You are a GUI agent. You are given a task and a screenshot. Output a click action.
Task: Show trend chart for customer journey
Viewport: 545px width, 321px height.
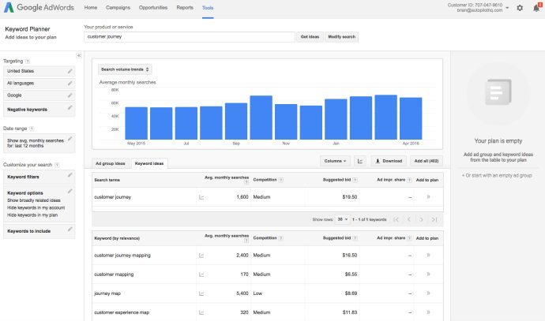tap(201, 197)
